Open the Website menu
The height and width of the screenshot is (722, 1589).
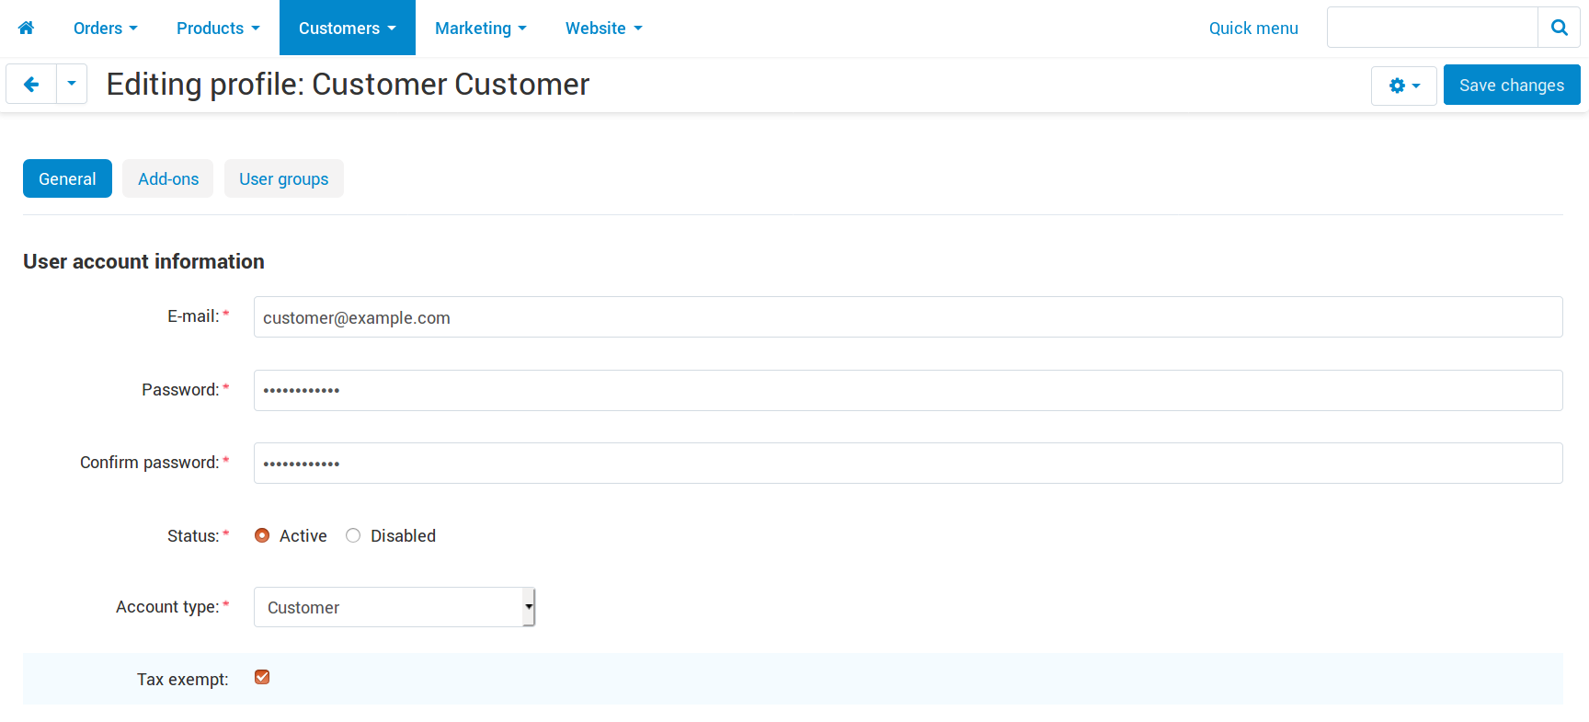tap(603, 28)
